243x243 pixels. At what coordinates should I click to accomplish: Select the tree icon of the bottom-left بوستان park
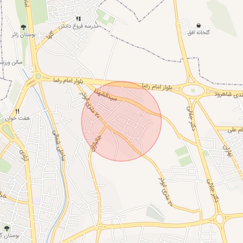click(x=7, y=228)
